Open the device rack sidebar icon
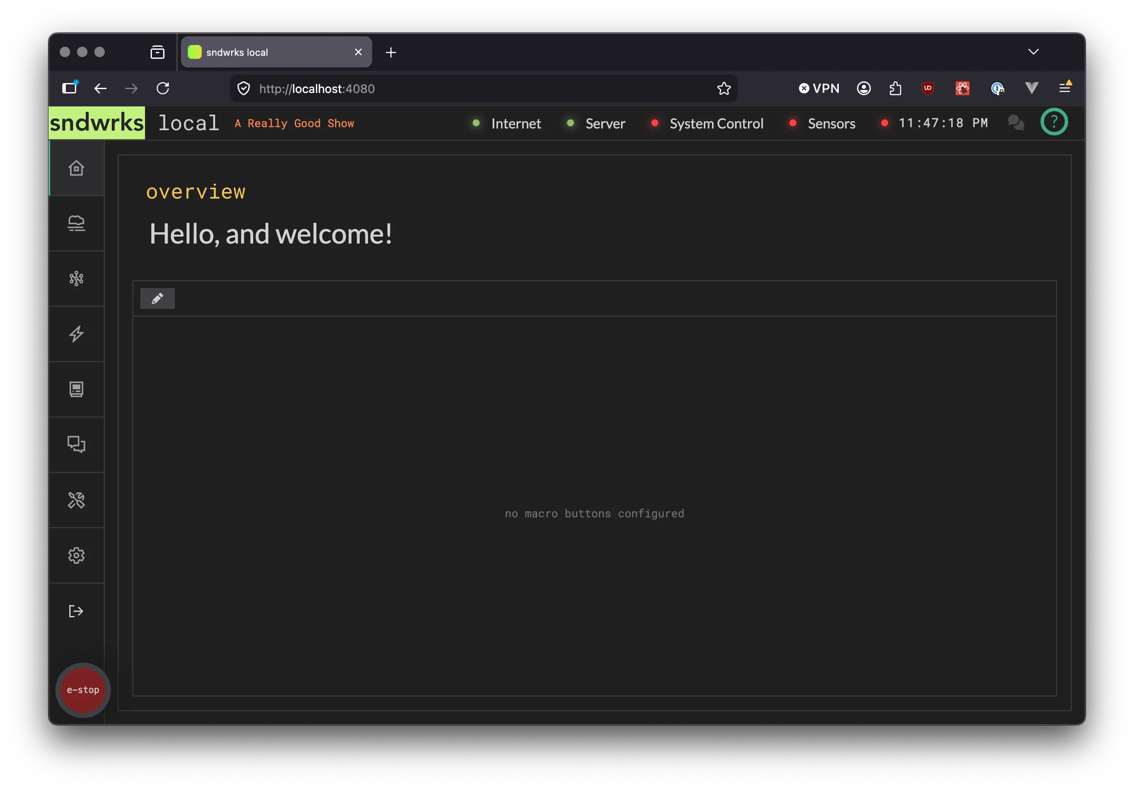This screenshot has height=789, width=1134. pos(76,389)
